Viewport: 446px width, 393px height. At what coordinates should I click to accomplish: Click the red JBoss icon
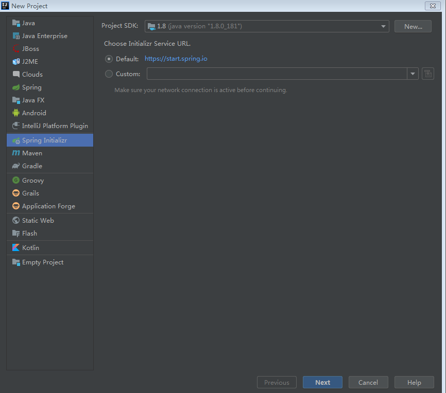(x=16, y=48)
